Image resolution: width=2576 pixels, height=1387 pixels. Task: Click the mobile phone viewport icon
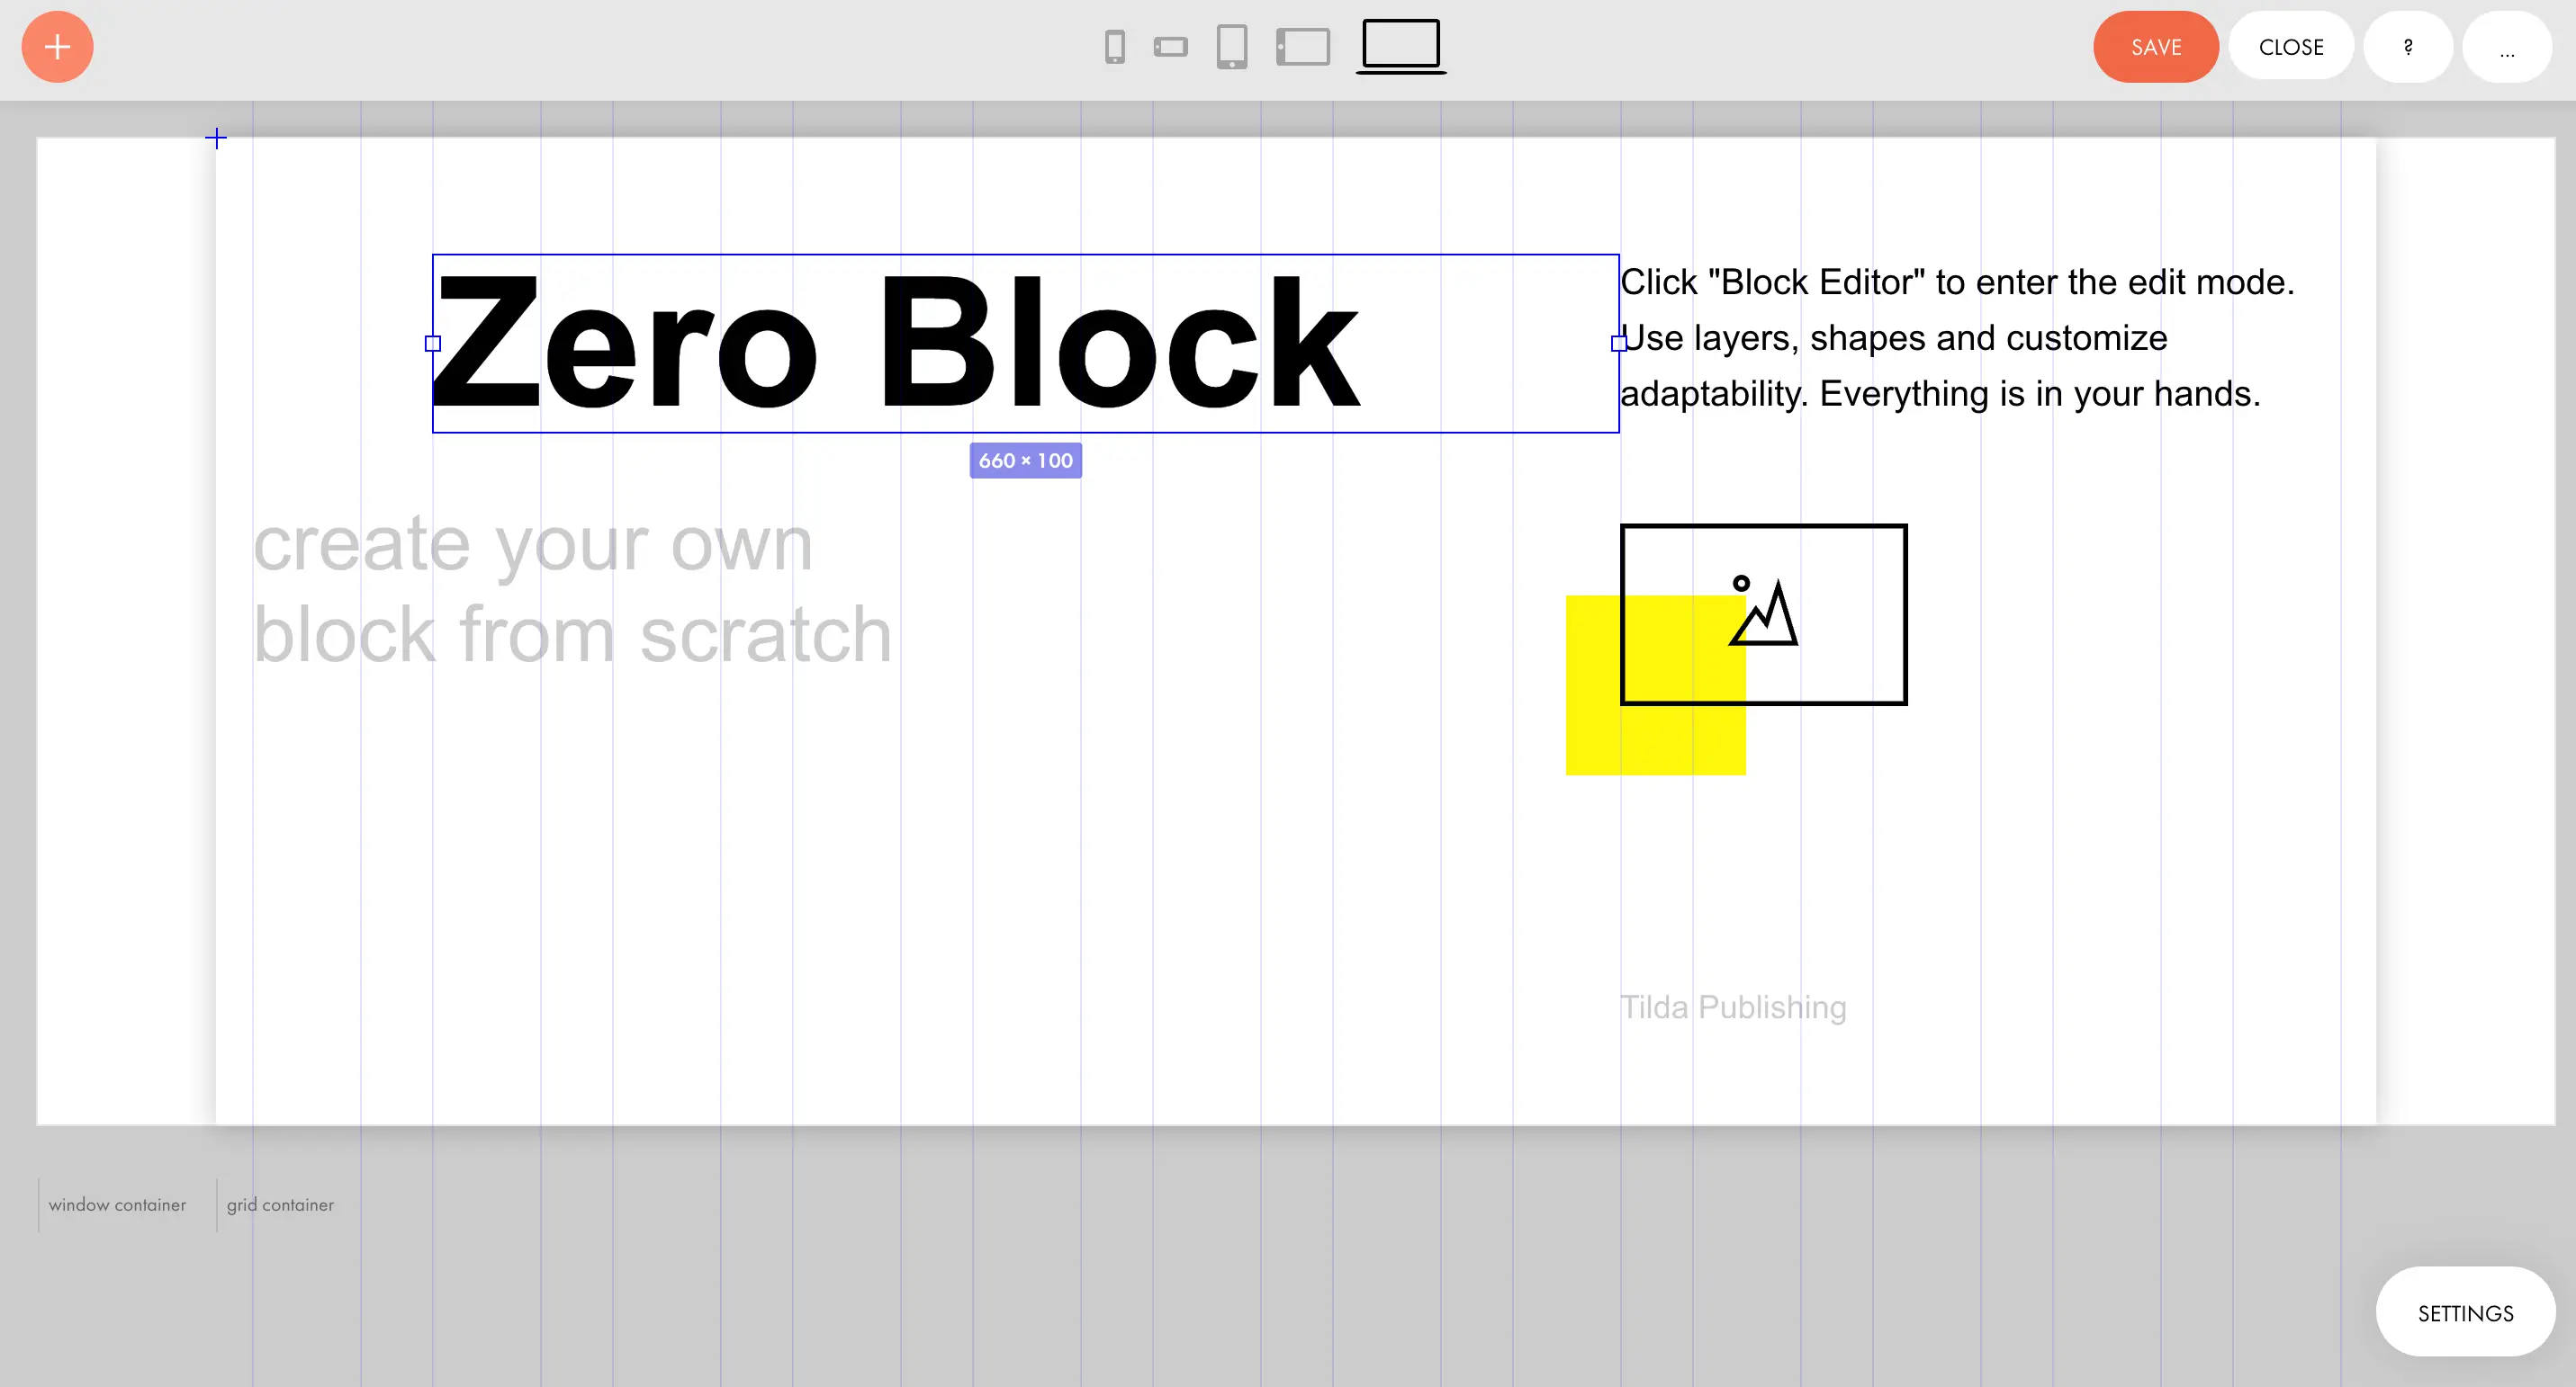pyautogui.click(x=1113, y=46)
